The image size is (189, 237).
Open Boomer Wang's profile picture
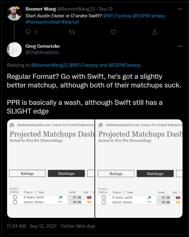(x=14, y=13)
